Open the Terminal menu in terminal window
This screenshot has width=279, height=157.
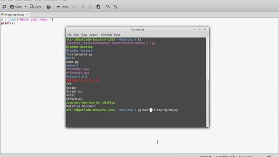point(106,35)
